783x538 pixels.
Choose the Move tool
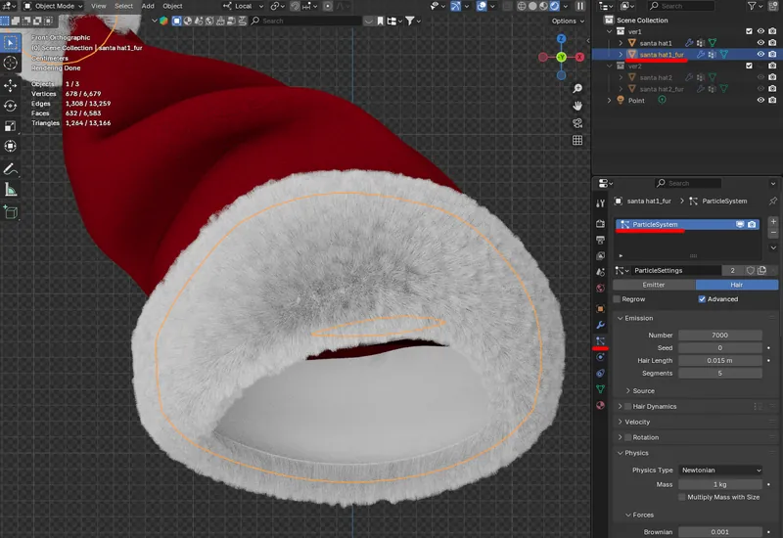pyautogui.click(x=11, y=85)
